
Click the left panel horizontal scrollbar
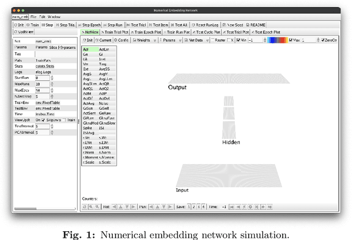pos(45,209)
